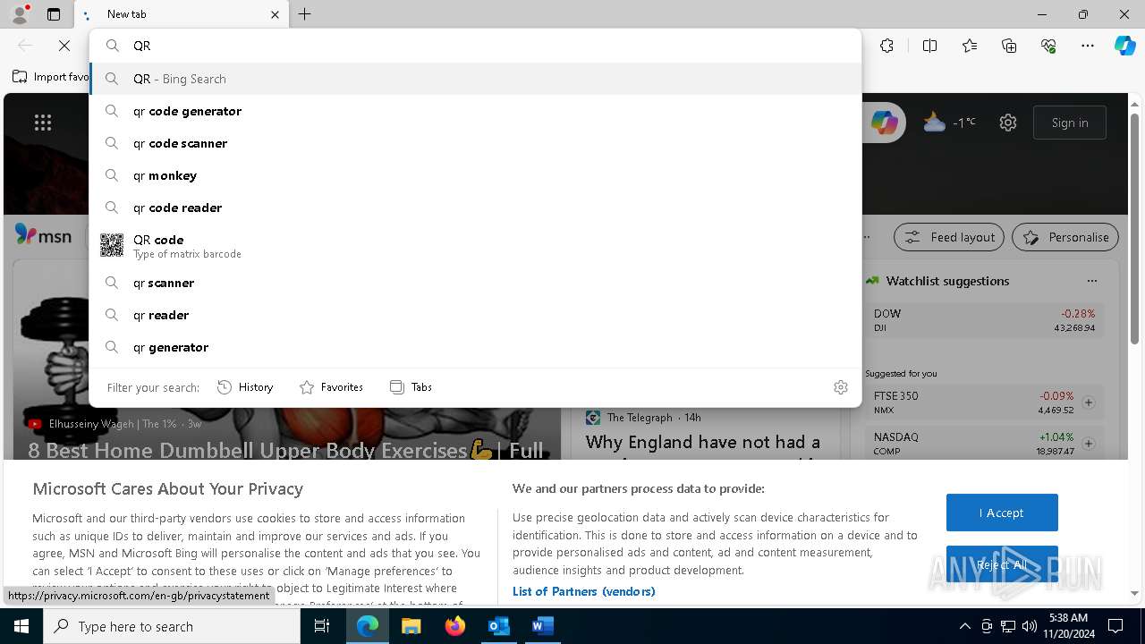Open the MSN apps grid launcher

[x=43, y=123]
